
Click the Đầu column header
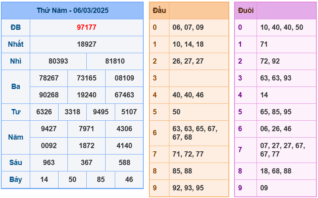point(159,10)
